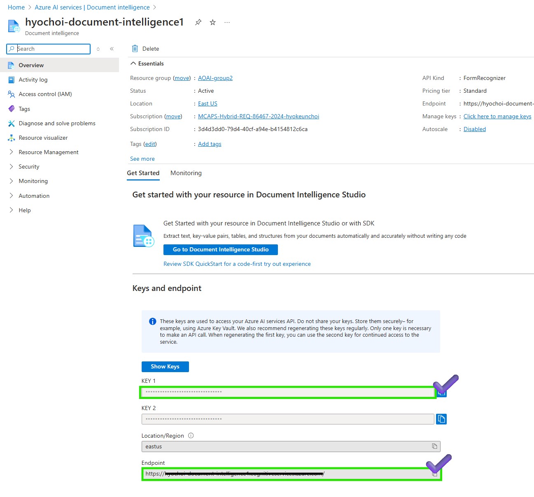
Task: Click See more in Essentials
Action: pyautogui.click(x=142, y=159)
